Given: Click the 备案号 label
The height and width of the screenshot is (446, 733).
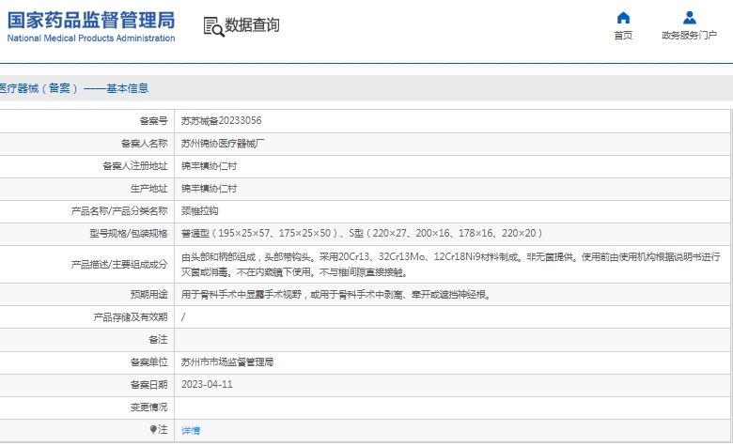Looking at the screenshot, I should [x=153, y=121].
